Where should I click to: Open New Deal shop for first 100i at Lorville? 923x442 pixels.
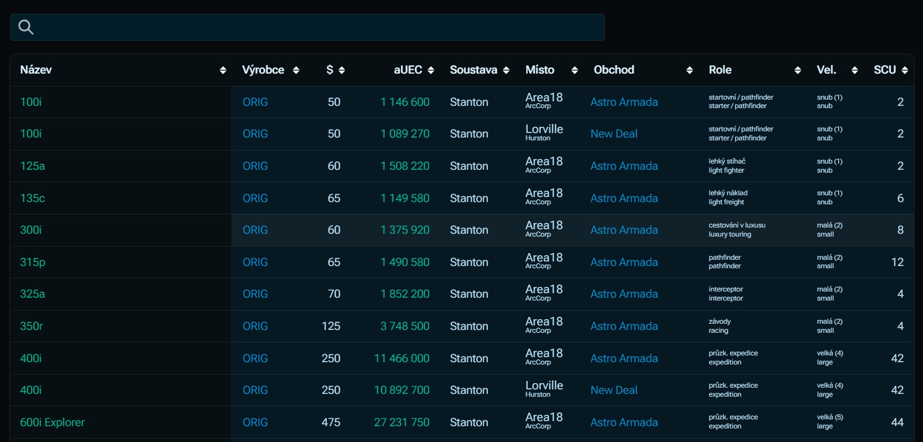[x=614, y=134]
